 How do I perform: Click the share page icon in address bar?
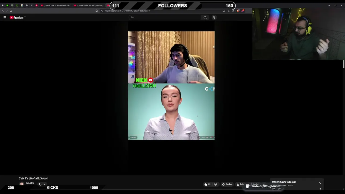tap(233, 11)
